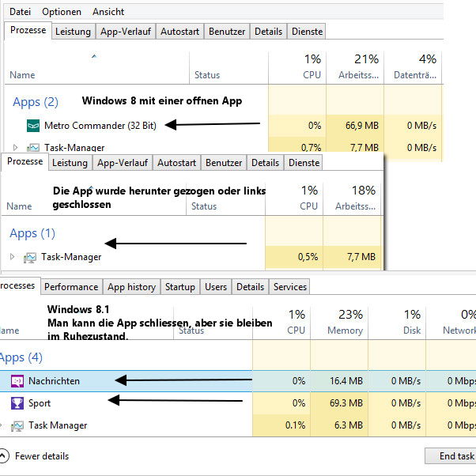This screenshot has width=476, height=476.
Task: Select Details tab in middle window
Action: click(265, 163)
